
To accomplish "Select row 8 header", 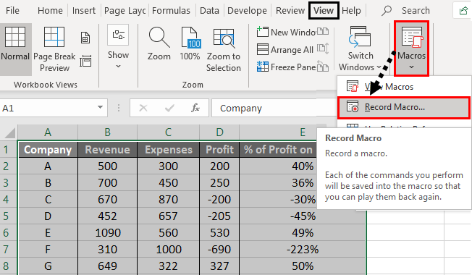I will (9, 266).
